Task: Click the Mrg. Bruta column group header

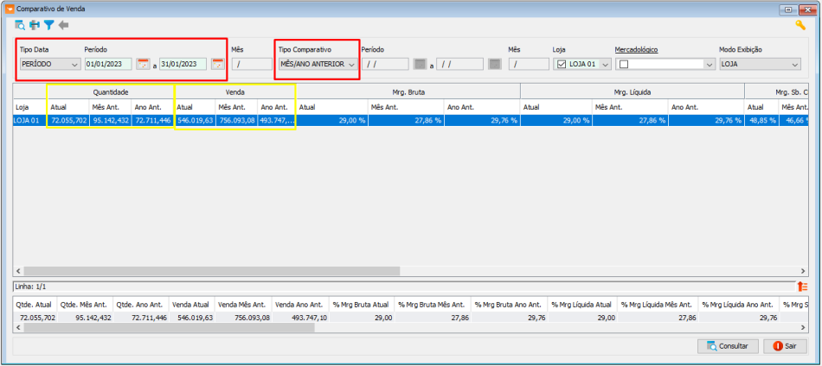Action: tap(407, 91)
